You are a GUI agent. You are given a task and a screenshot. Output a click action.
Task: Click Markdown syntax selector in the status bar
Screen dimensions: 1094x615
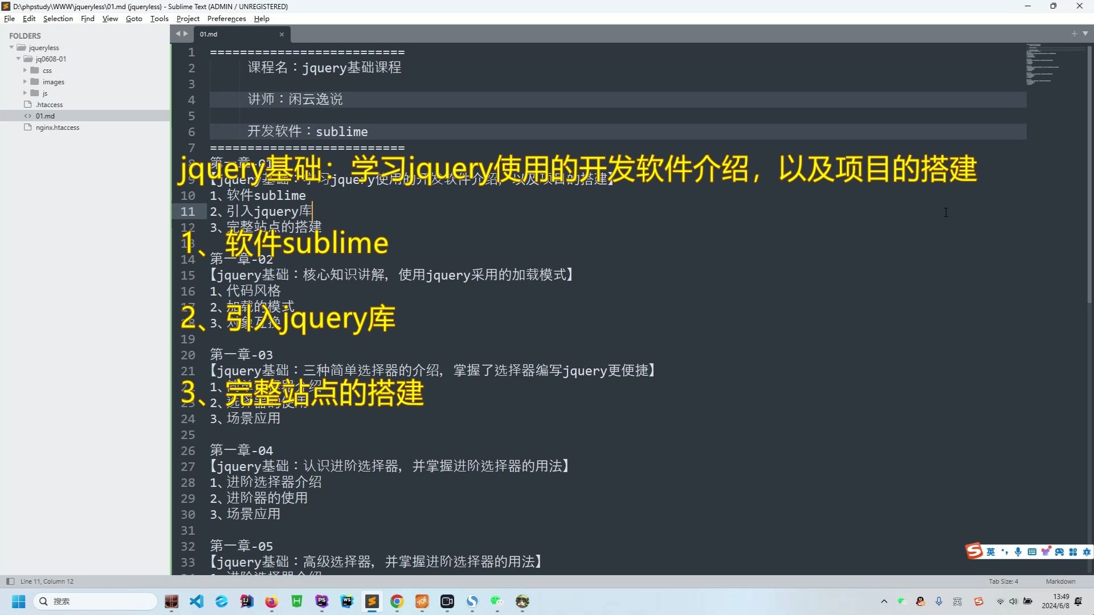[1060, 581]
